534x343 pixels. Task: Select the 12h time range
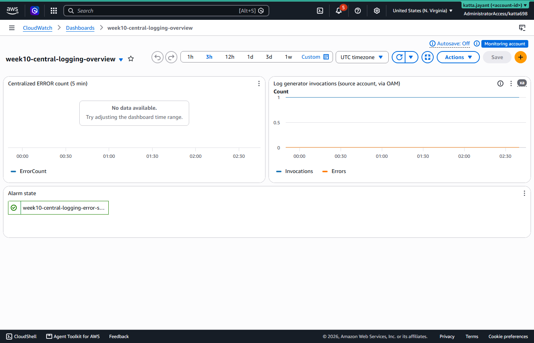[230, 57]
